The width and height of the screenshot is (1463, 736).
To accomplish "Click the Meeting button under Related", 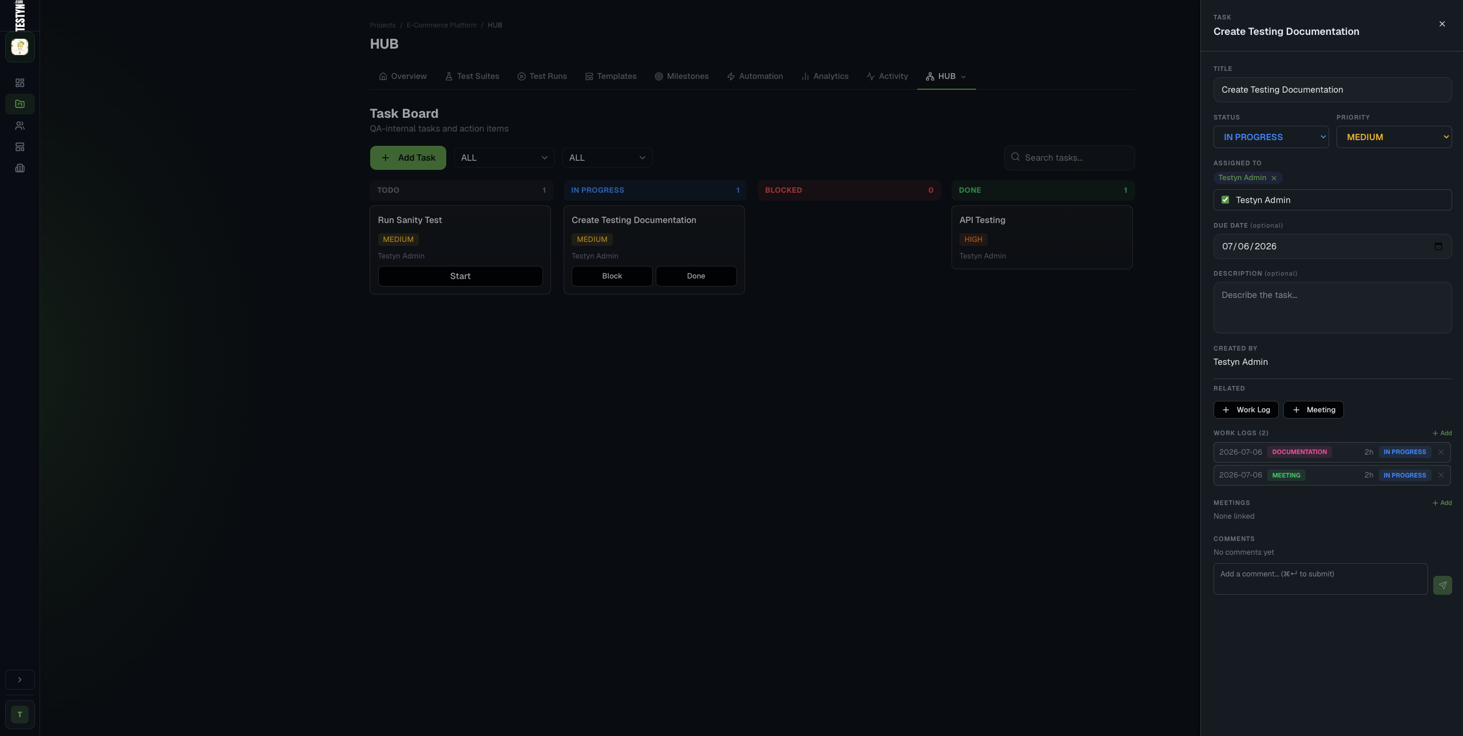I will point(1313,410).
